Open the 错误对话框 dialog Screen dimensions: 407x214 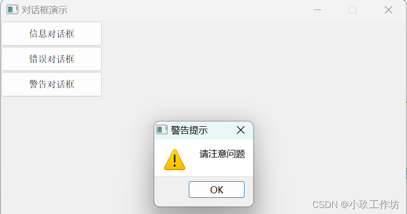point(52,59)
